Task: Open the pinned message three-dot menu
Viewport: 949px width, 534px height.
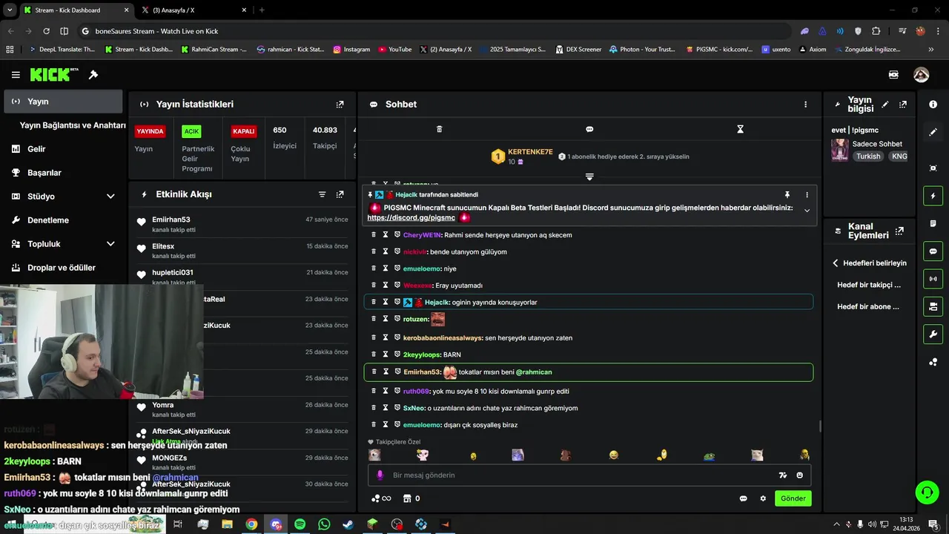Action: tap(807, 195)
